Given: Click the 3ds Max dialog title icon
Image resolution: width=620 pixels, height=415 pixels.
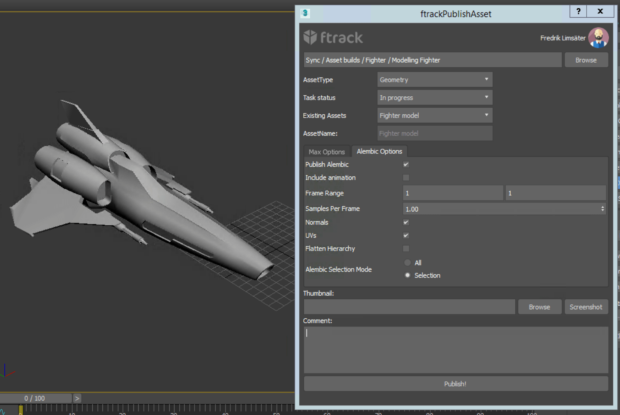Looking at the screenshot, I should (305, 13).
